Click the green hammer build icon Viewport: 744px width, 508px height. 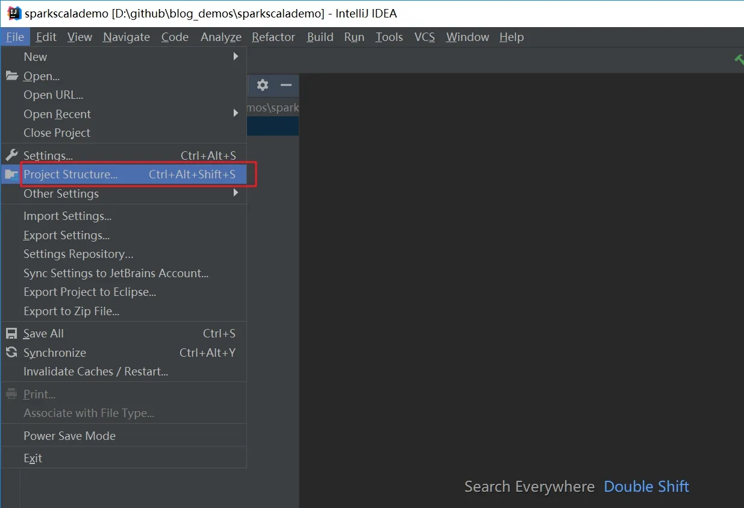pos(739,59)
